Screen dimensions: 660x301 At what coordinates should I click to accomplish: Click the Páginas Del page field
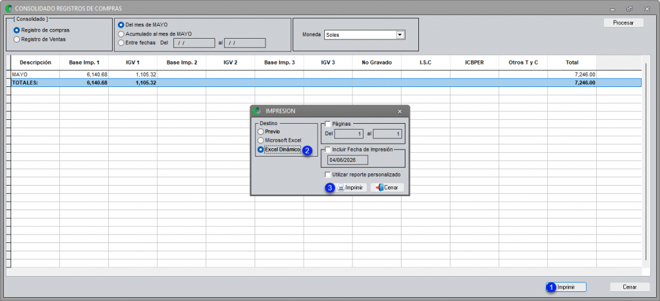tap(349, 134)
